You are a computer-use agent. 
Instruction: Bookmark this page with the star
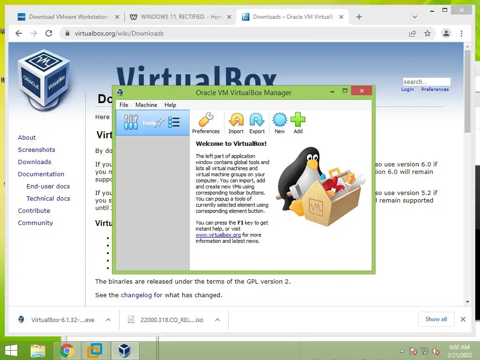pyautogui.click(x=427, y=33)
